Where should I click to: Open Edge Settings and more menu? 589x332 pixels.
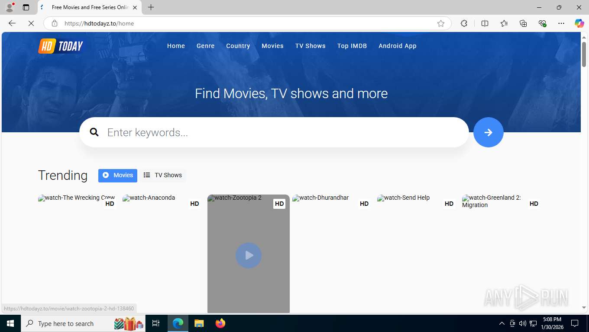(x=561, y=23)
